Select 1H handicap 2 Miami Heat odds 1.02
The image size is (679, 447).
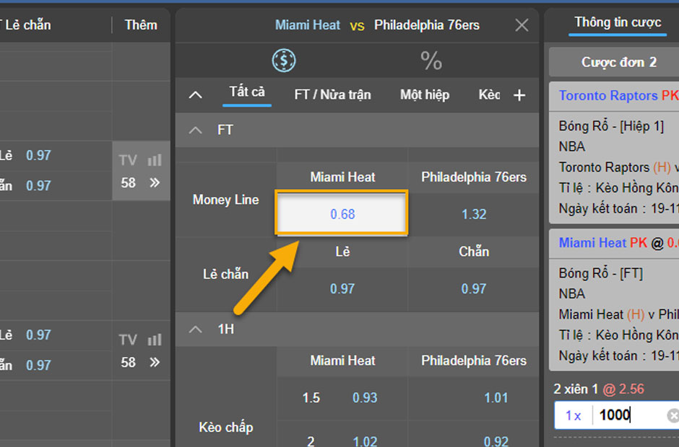[x=365, y=441]
